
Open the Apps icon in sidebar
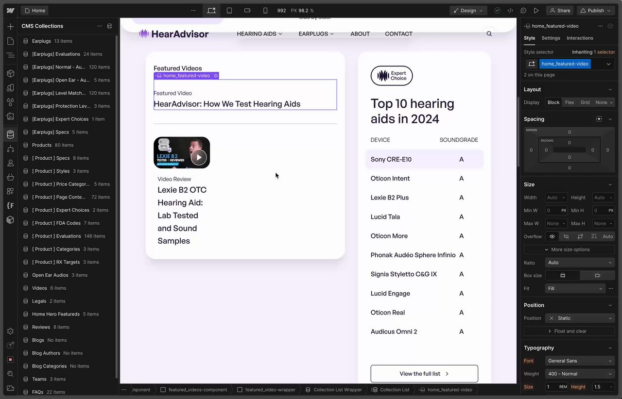pos(10,191)
